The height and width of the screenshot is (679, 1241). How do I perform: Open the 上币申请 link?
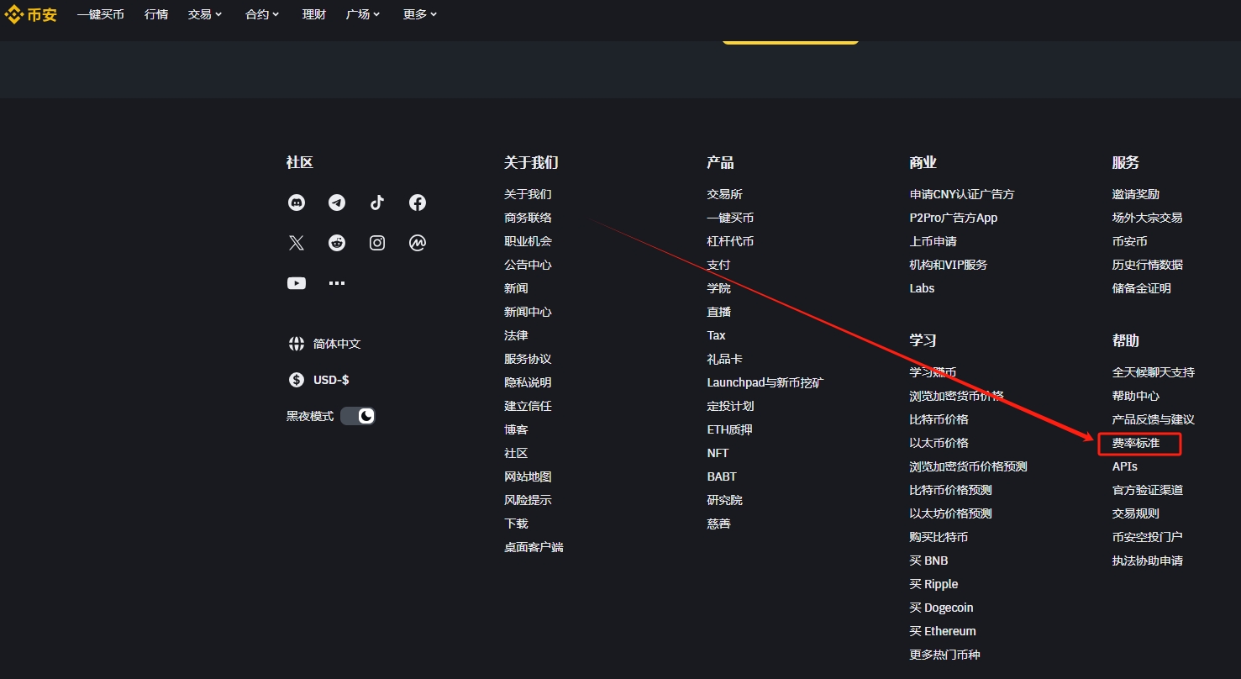[933, 241]
